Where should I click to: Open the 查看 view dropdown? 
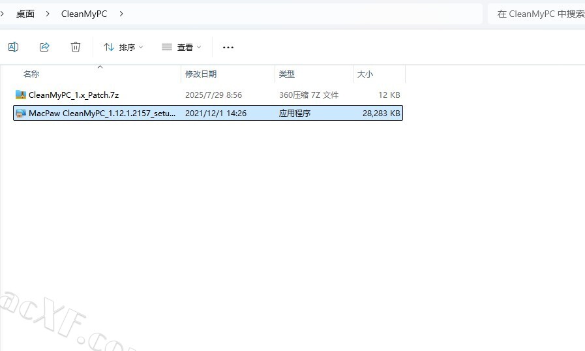click(181, 48)
